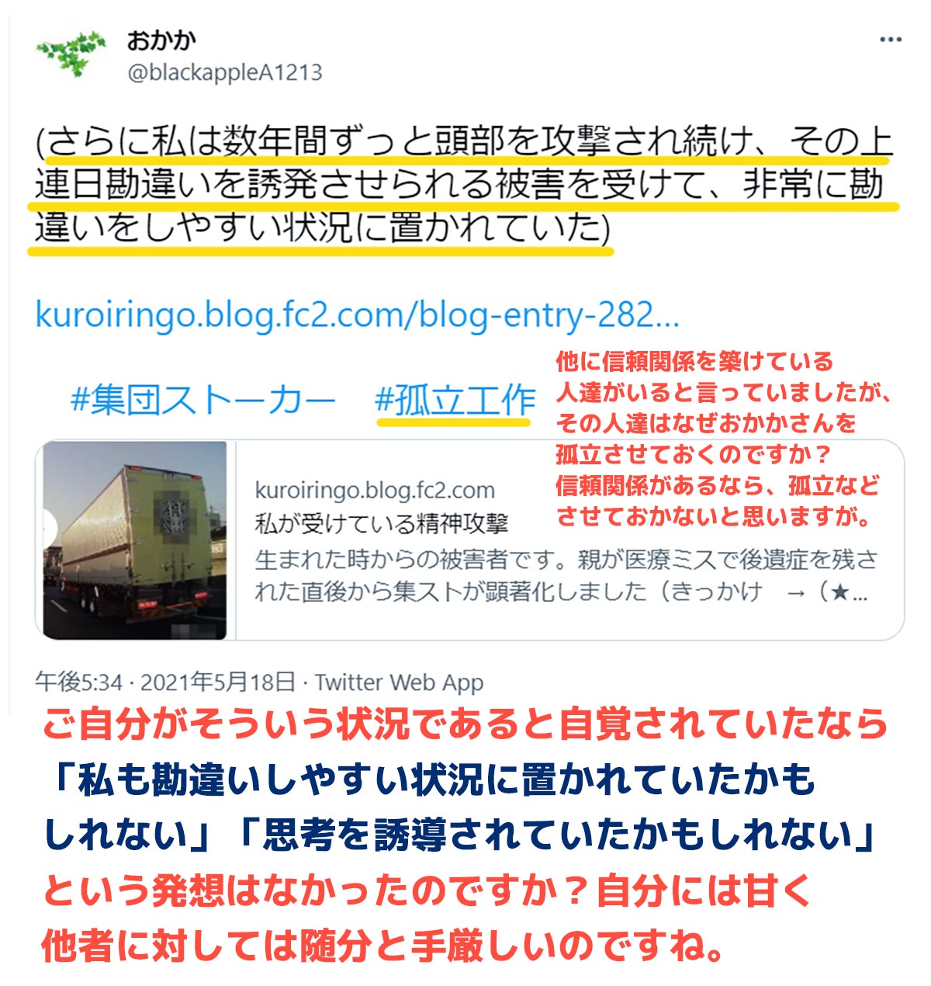Viewport: 931px width, 986px height.
Task: Click the @blackappleA1213 handle
Action: (224, 73)
